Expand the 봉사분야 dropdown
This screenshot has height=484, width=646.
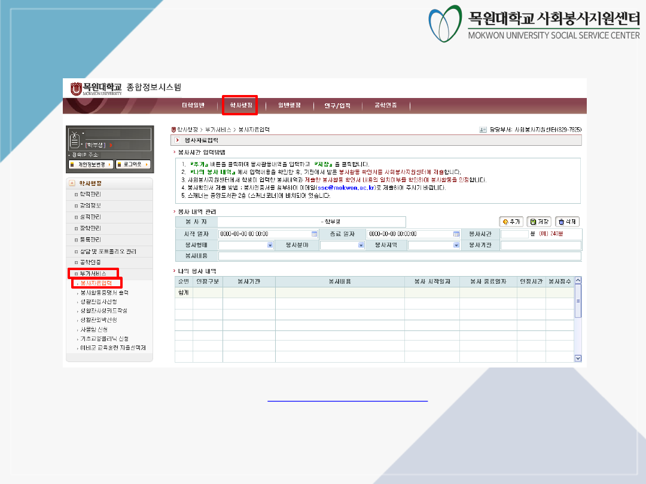coord(361,245)
